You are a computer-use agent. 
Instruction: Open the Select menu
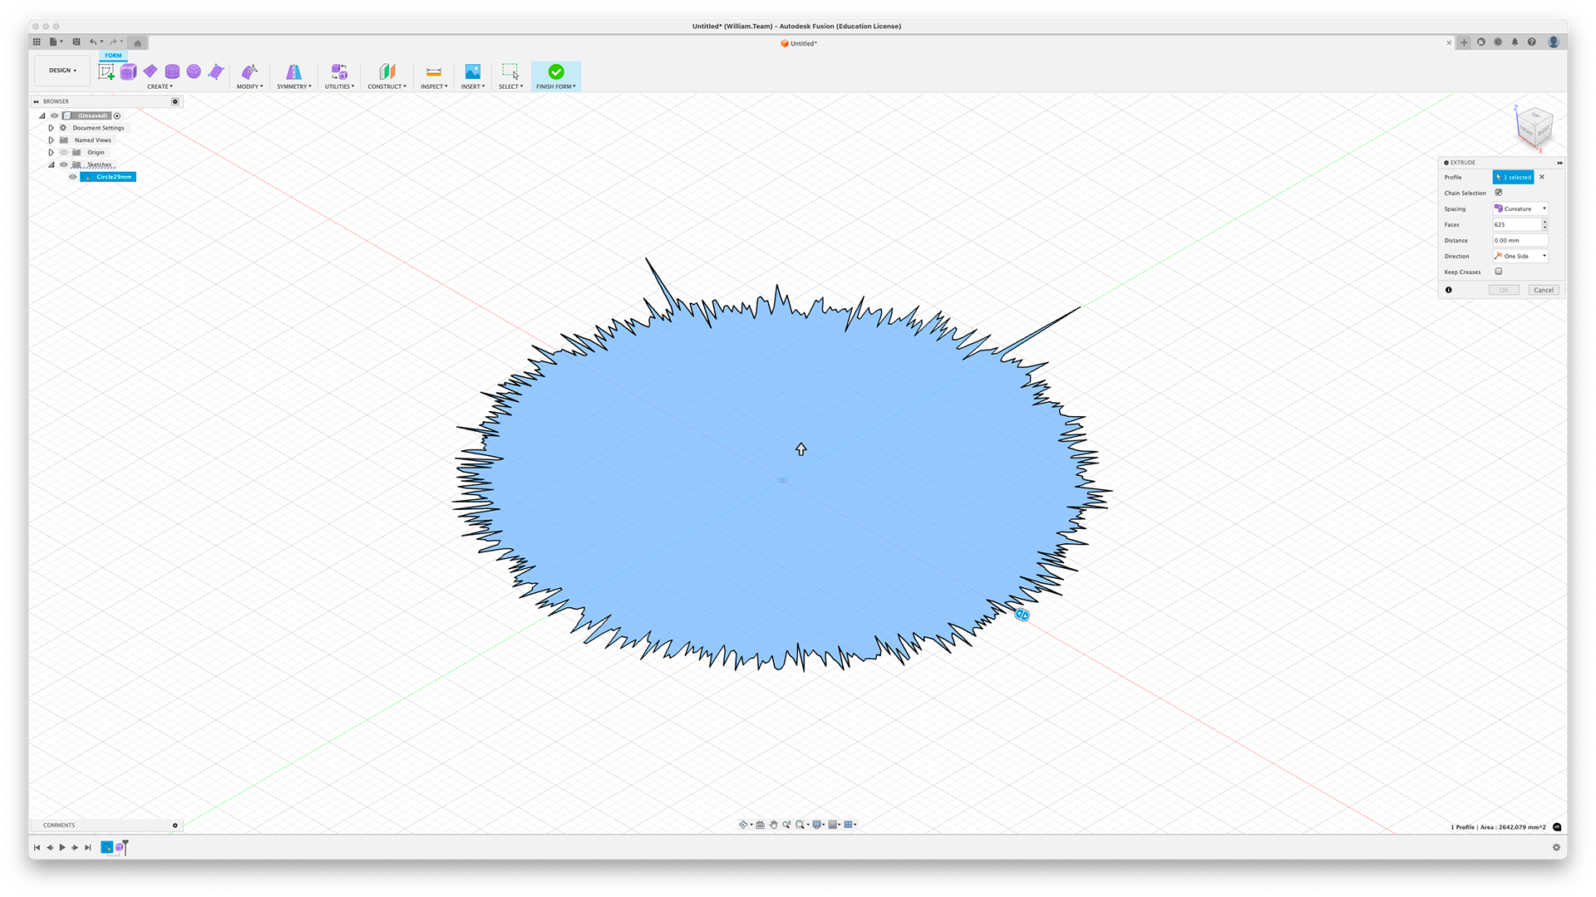(x=510, y=86)
